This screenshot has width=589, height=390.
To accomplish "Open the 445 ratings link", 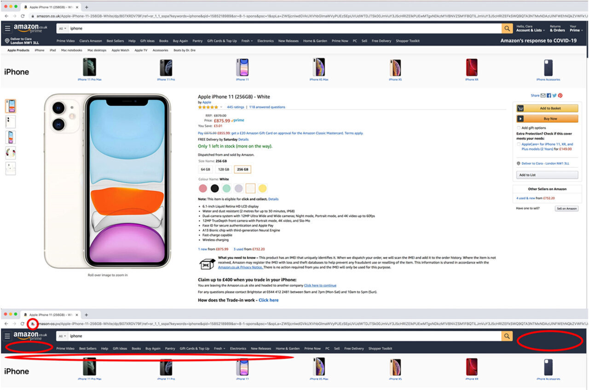I will pyautogui.click(x=236, y=107).
